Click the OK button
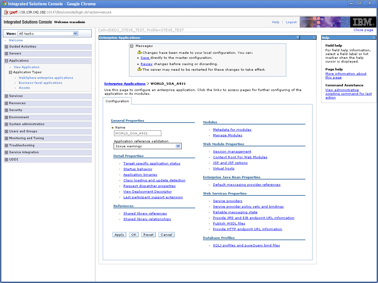This screenshot has width=378, height=283. point(134,235)
